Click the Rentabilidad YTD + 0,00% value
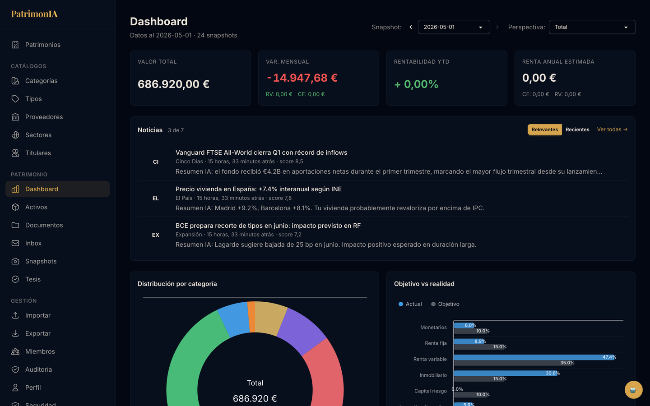Image resolution: width=650 pixels, height=406 pixels. coord(416,84)
